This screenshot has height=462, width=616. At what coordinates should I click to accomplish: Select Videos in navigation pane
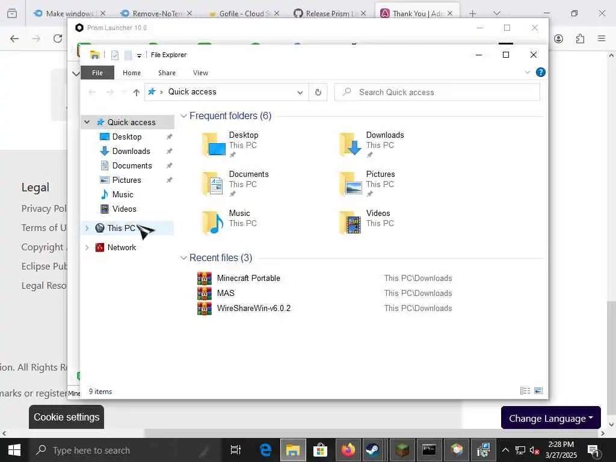tap(124, 209)
